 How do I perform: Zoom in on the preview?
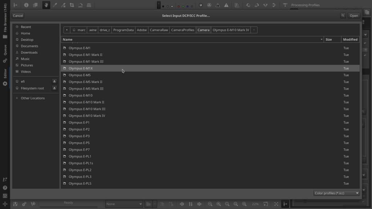click(218, 204)
